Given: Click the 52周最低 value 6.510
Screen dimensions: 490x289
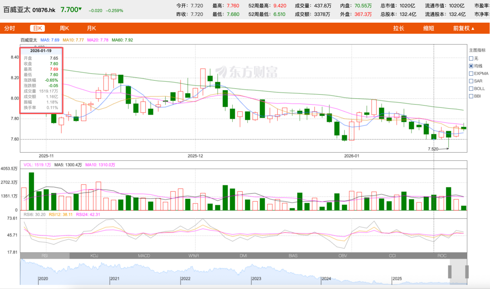Looking at the screenshot, I should [279, 14].
